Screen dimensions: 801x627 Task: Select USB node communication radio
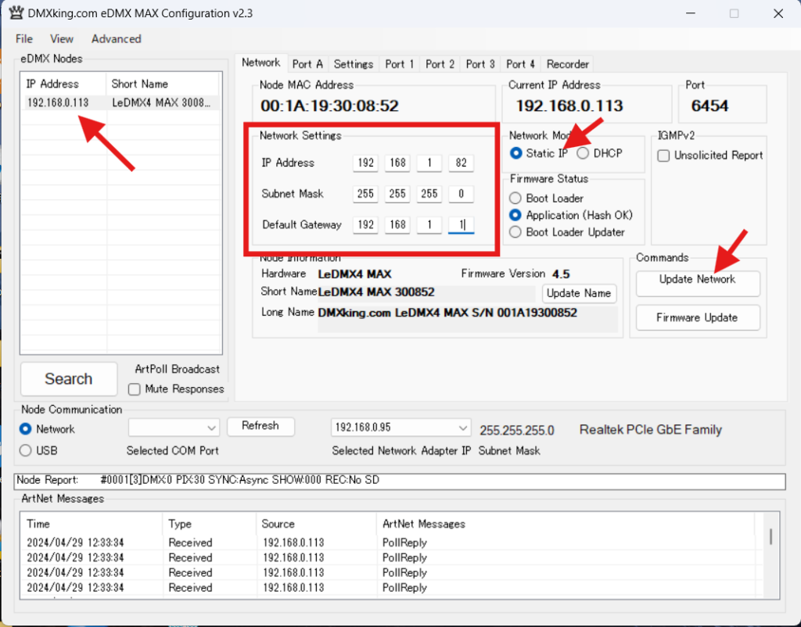coord(26,450)
